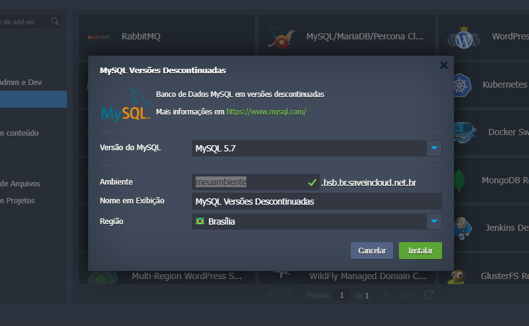Click the green checkmark in Ambiente field
529x326 pixels.
point(312,182)
